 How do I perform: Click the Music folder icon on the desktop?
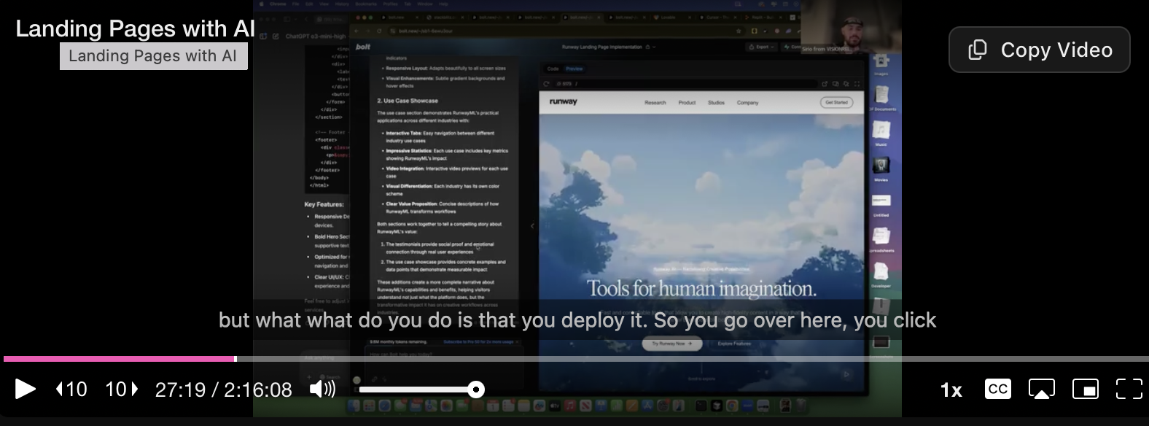(881, 131)
